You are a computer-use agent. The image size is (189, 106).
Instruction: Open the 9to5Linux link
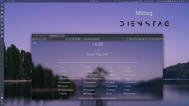tap(90, 86)
